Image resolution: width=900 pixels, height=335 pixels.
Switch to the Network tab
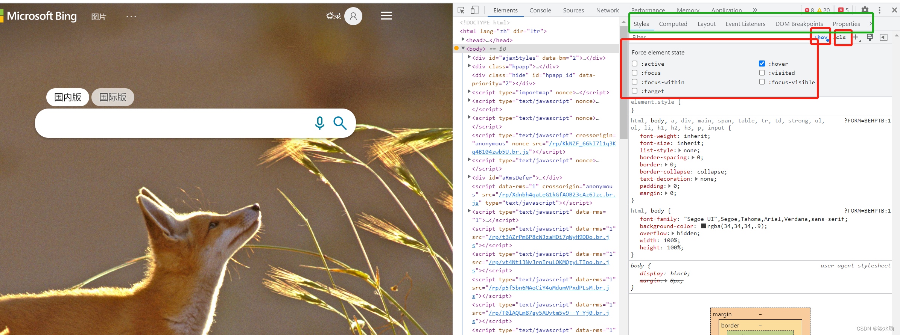point(607,10)
